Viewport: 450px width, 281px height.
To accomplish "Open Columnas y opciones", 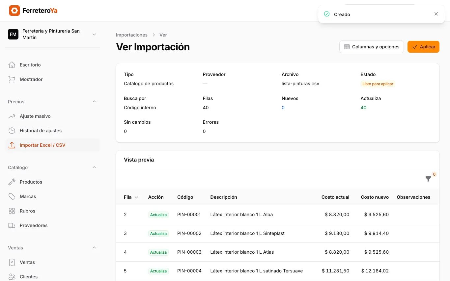I will click(372, 47).
